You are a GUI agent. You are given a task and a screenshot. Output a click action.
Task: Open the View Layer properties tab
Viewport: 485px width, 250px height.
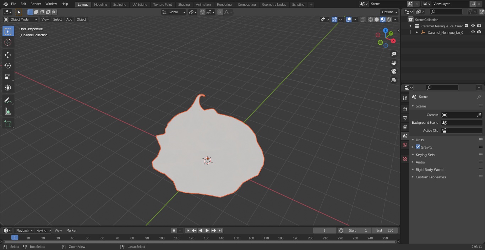pos(405,127)
